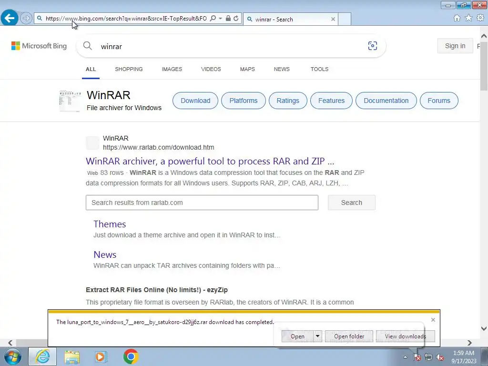The height and width of the screenshot is (366, 488).
Task: Click the Sign in button
Action: coord(455,46)
